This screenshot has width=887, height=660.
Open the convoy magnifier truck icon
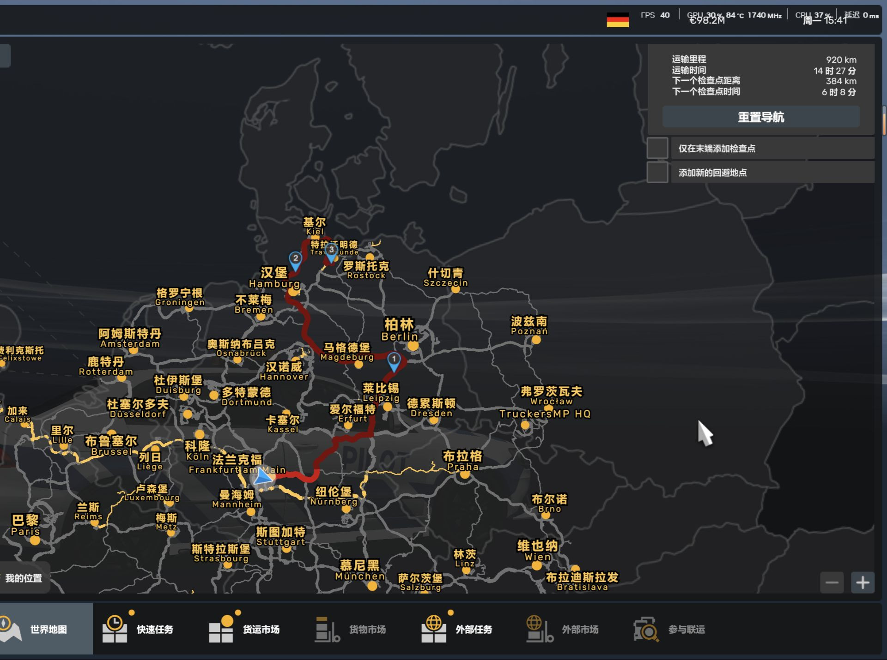[646, 630]
